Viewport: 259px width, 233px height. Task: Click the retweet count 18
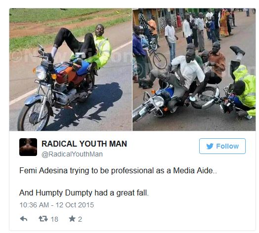(x=54, y=219)
